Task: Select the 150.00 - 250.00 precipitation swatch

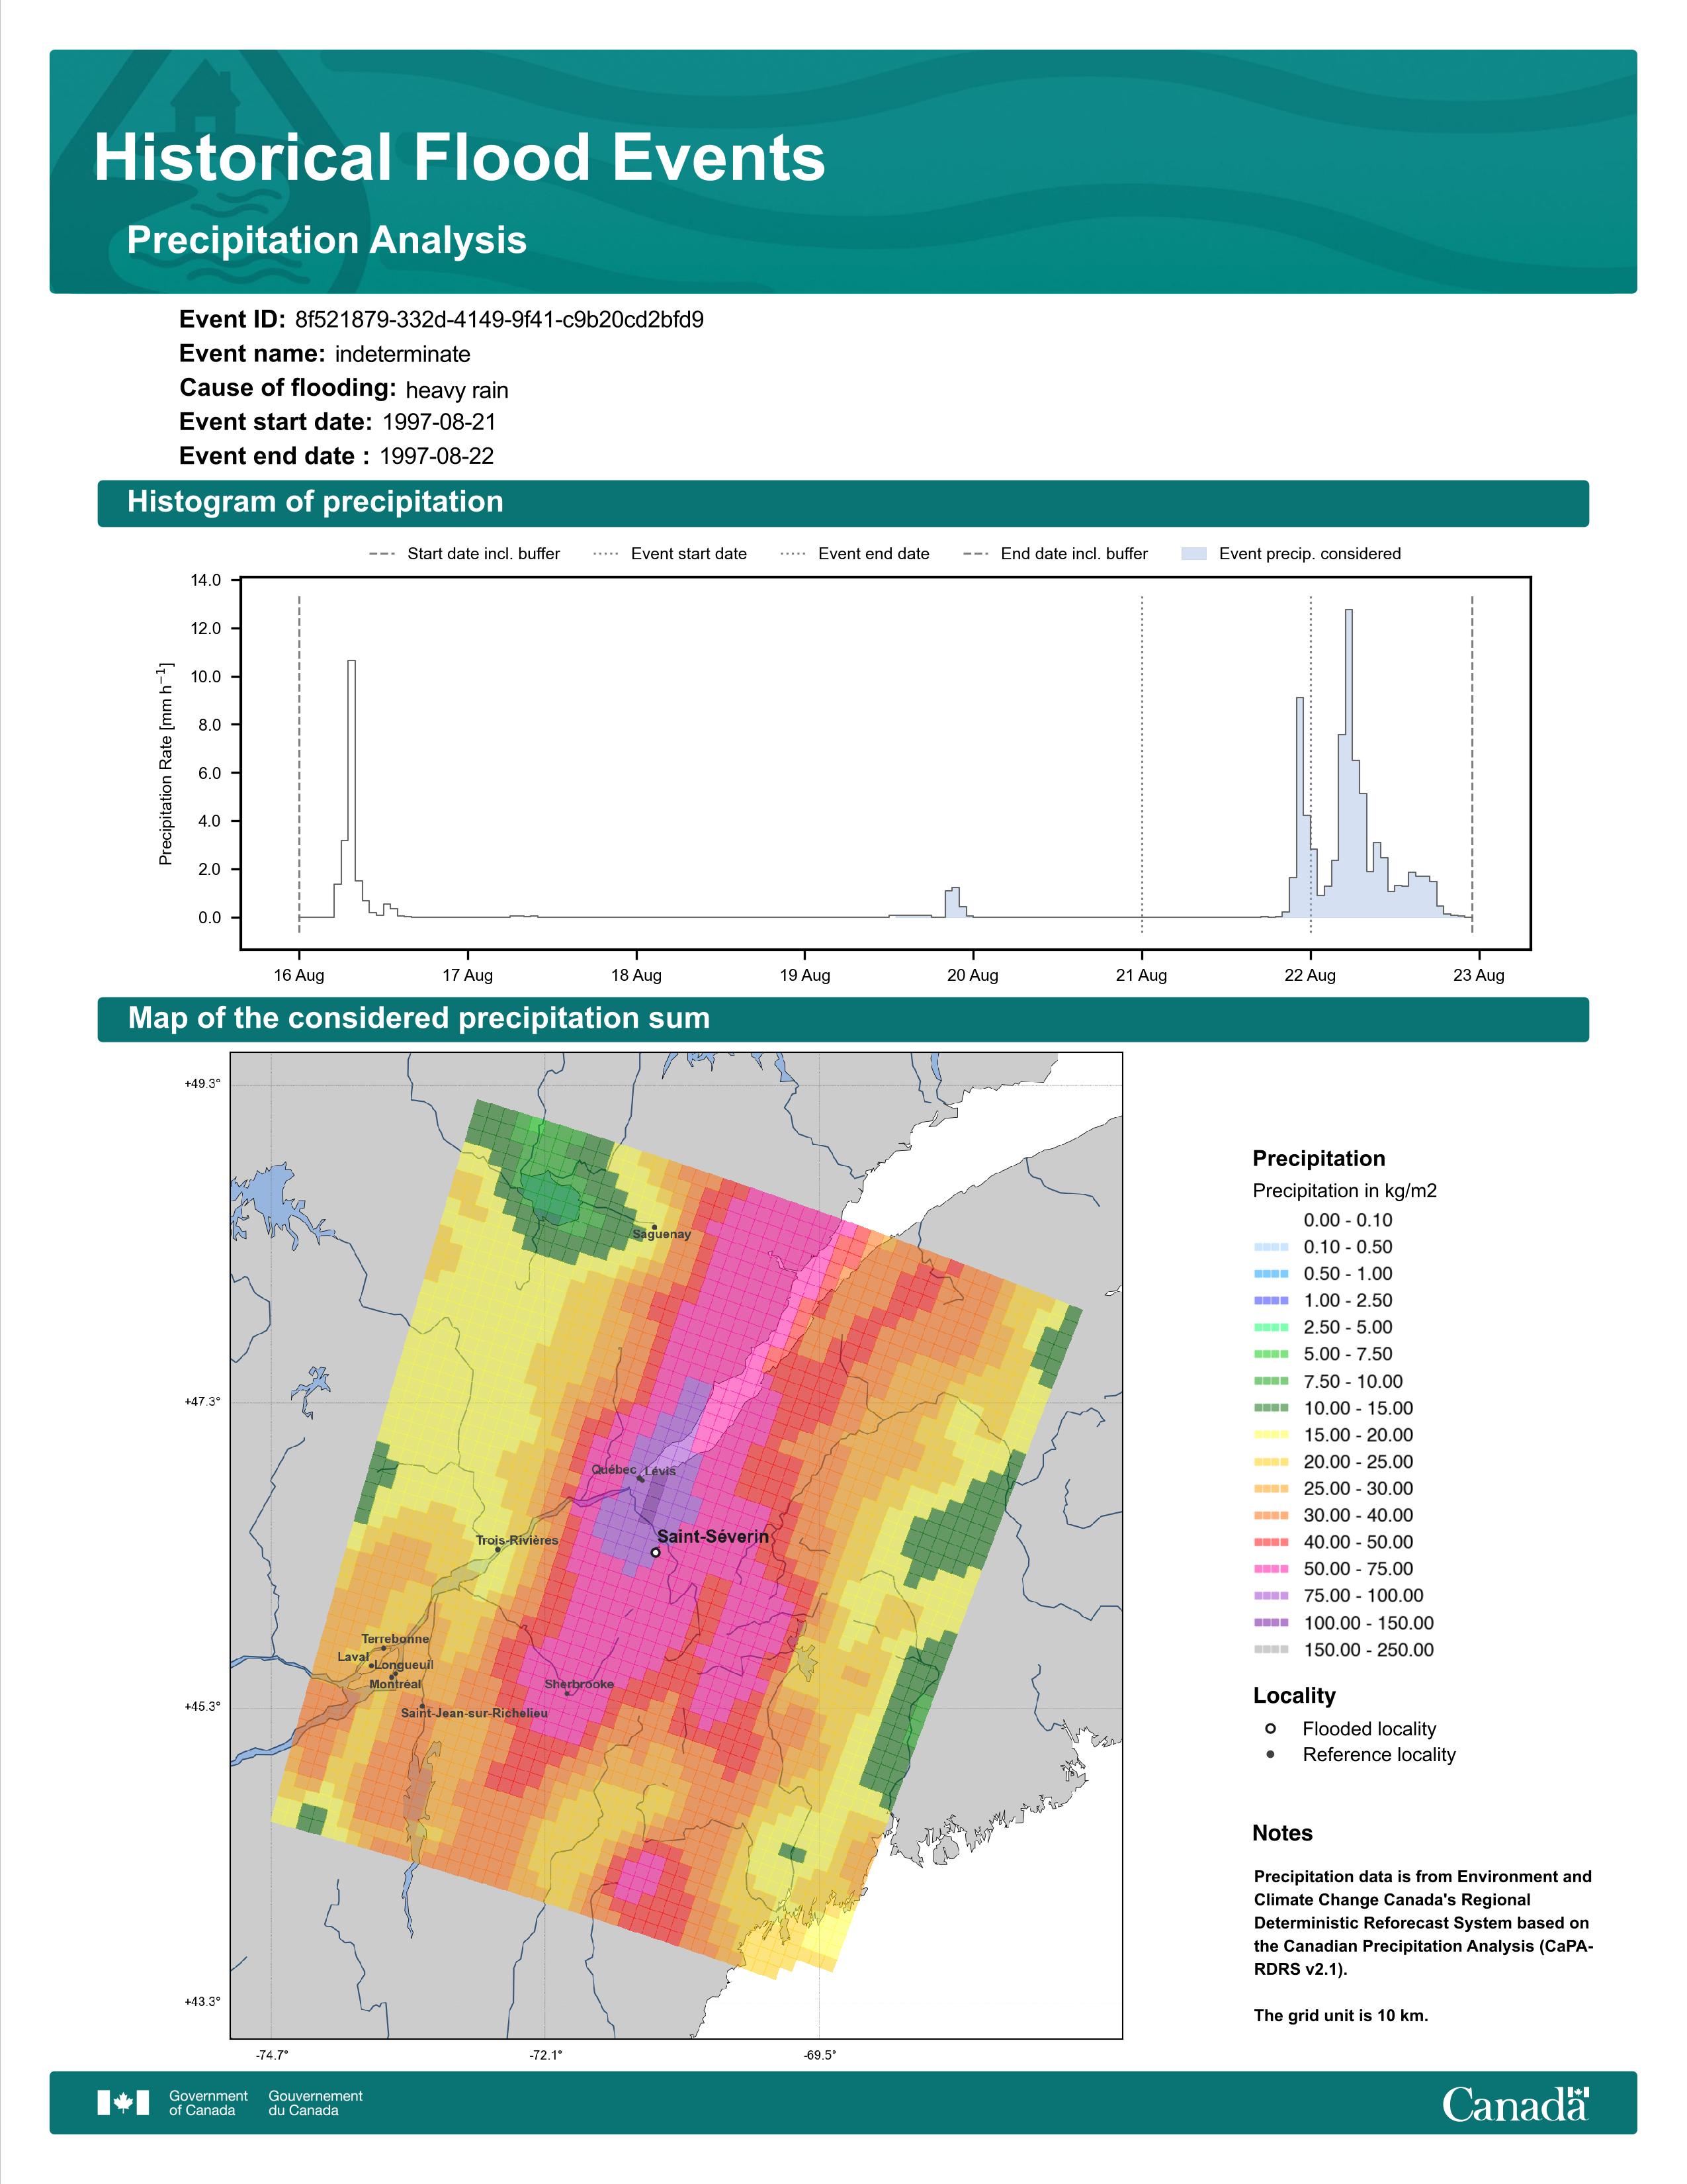Action: pyautogui.click(x=1270, y=1650)
